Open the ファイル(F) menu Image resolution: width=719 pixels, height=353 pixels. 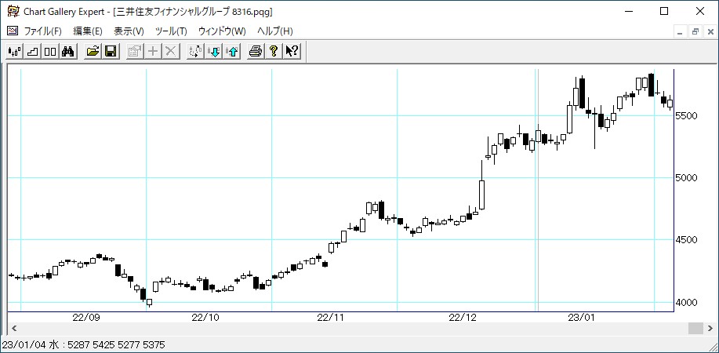[x=42, y=31]
